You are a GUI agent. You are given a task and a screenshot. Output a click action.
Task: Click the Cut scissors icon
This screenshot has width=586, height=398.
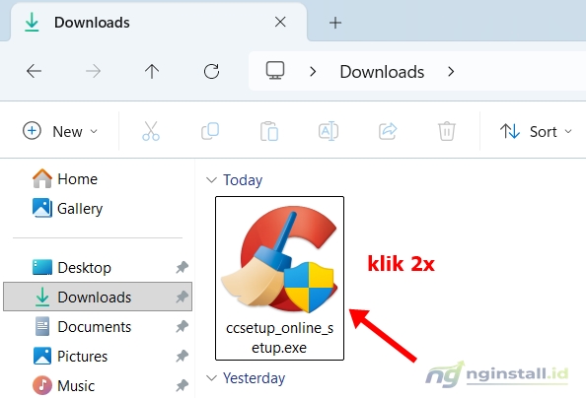(x=151, y=131)
